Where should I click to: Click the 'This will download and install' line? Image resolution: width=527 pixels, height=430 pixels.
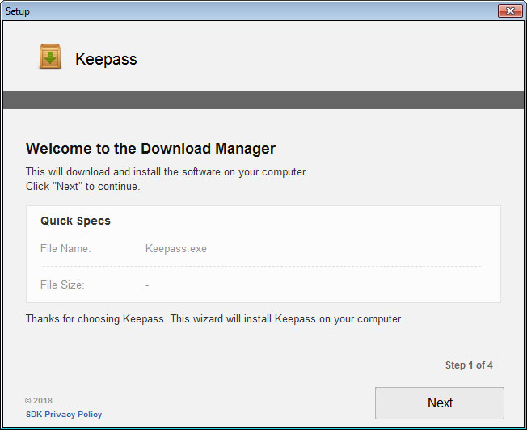(167, 172)
